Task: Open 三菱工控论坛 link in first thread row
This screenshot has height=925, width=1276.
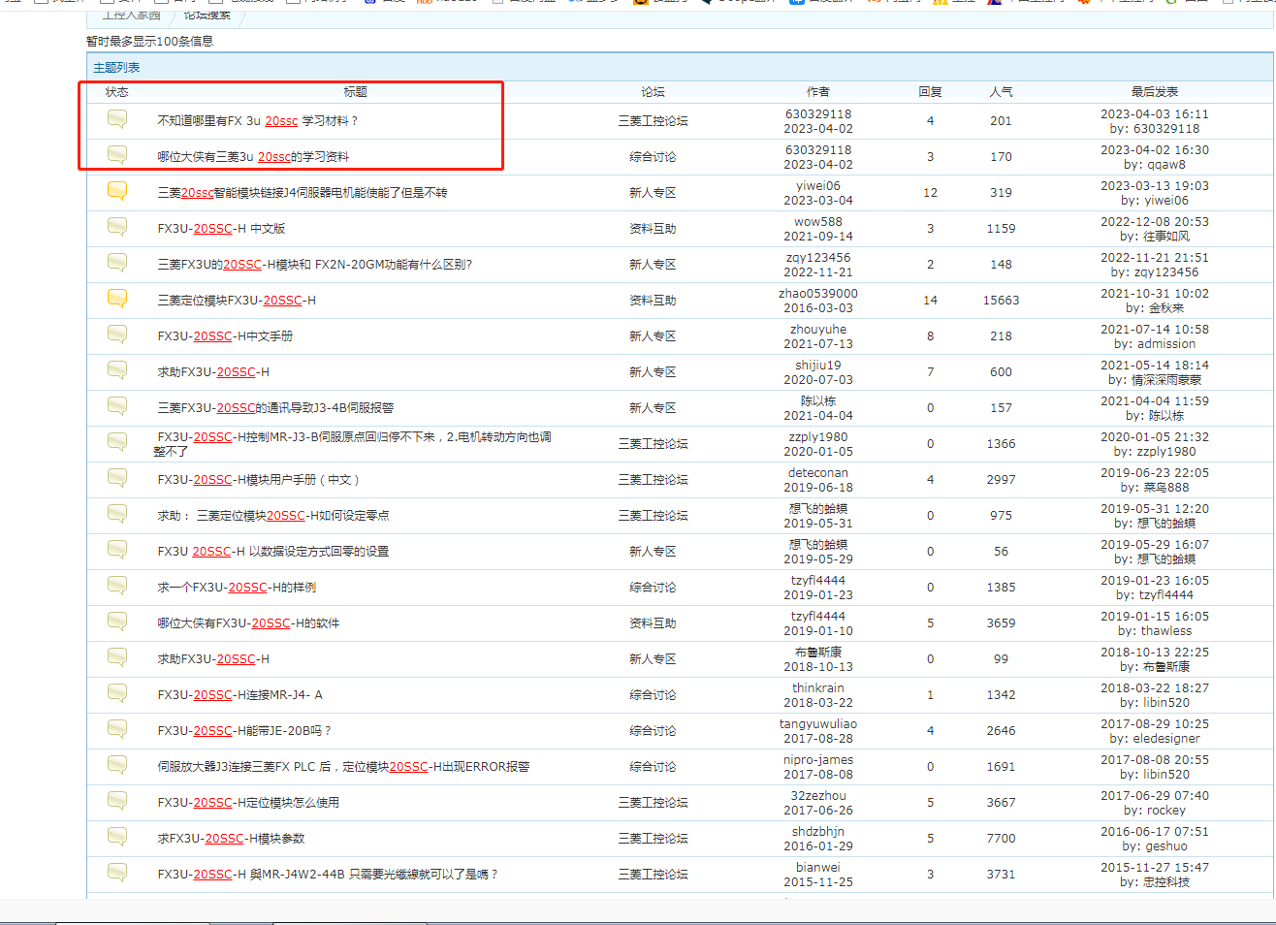Action: click(653, 121)
